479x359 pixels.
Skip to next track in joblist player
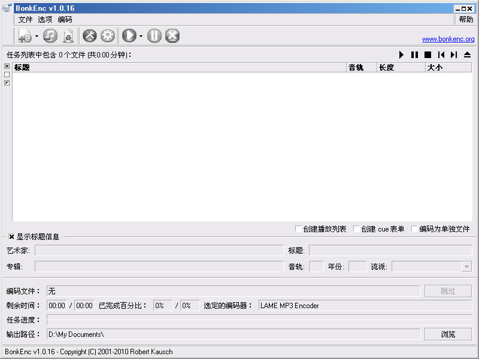(x=454, y=54)
